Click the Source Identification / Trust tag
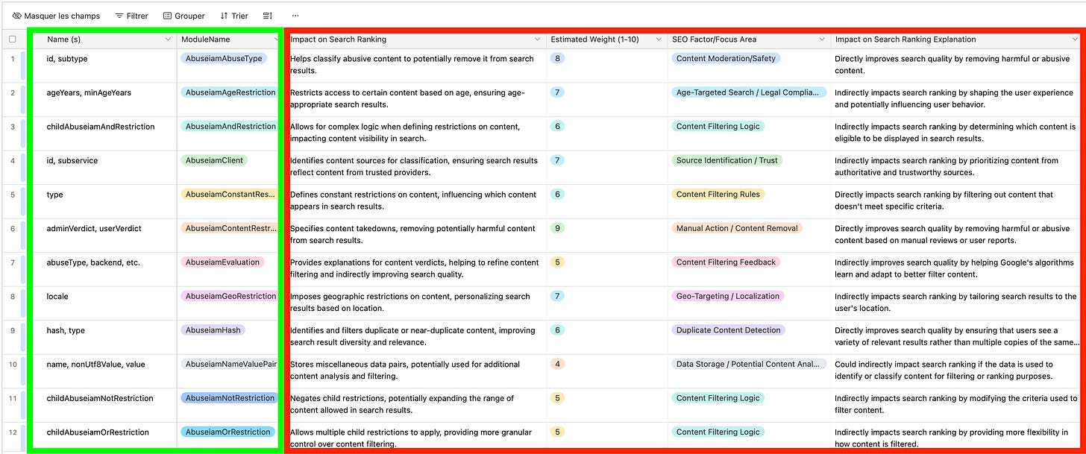This screenshot has width=1086, height=454. 726,160
